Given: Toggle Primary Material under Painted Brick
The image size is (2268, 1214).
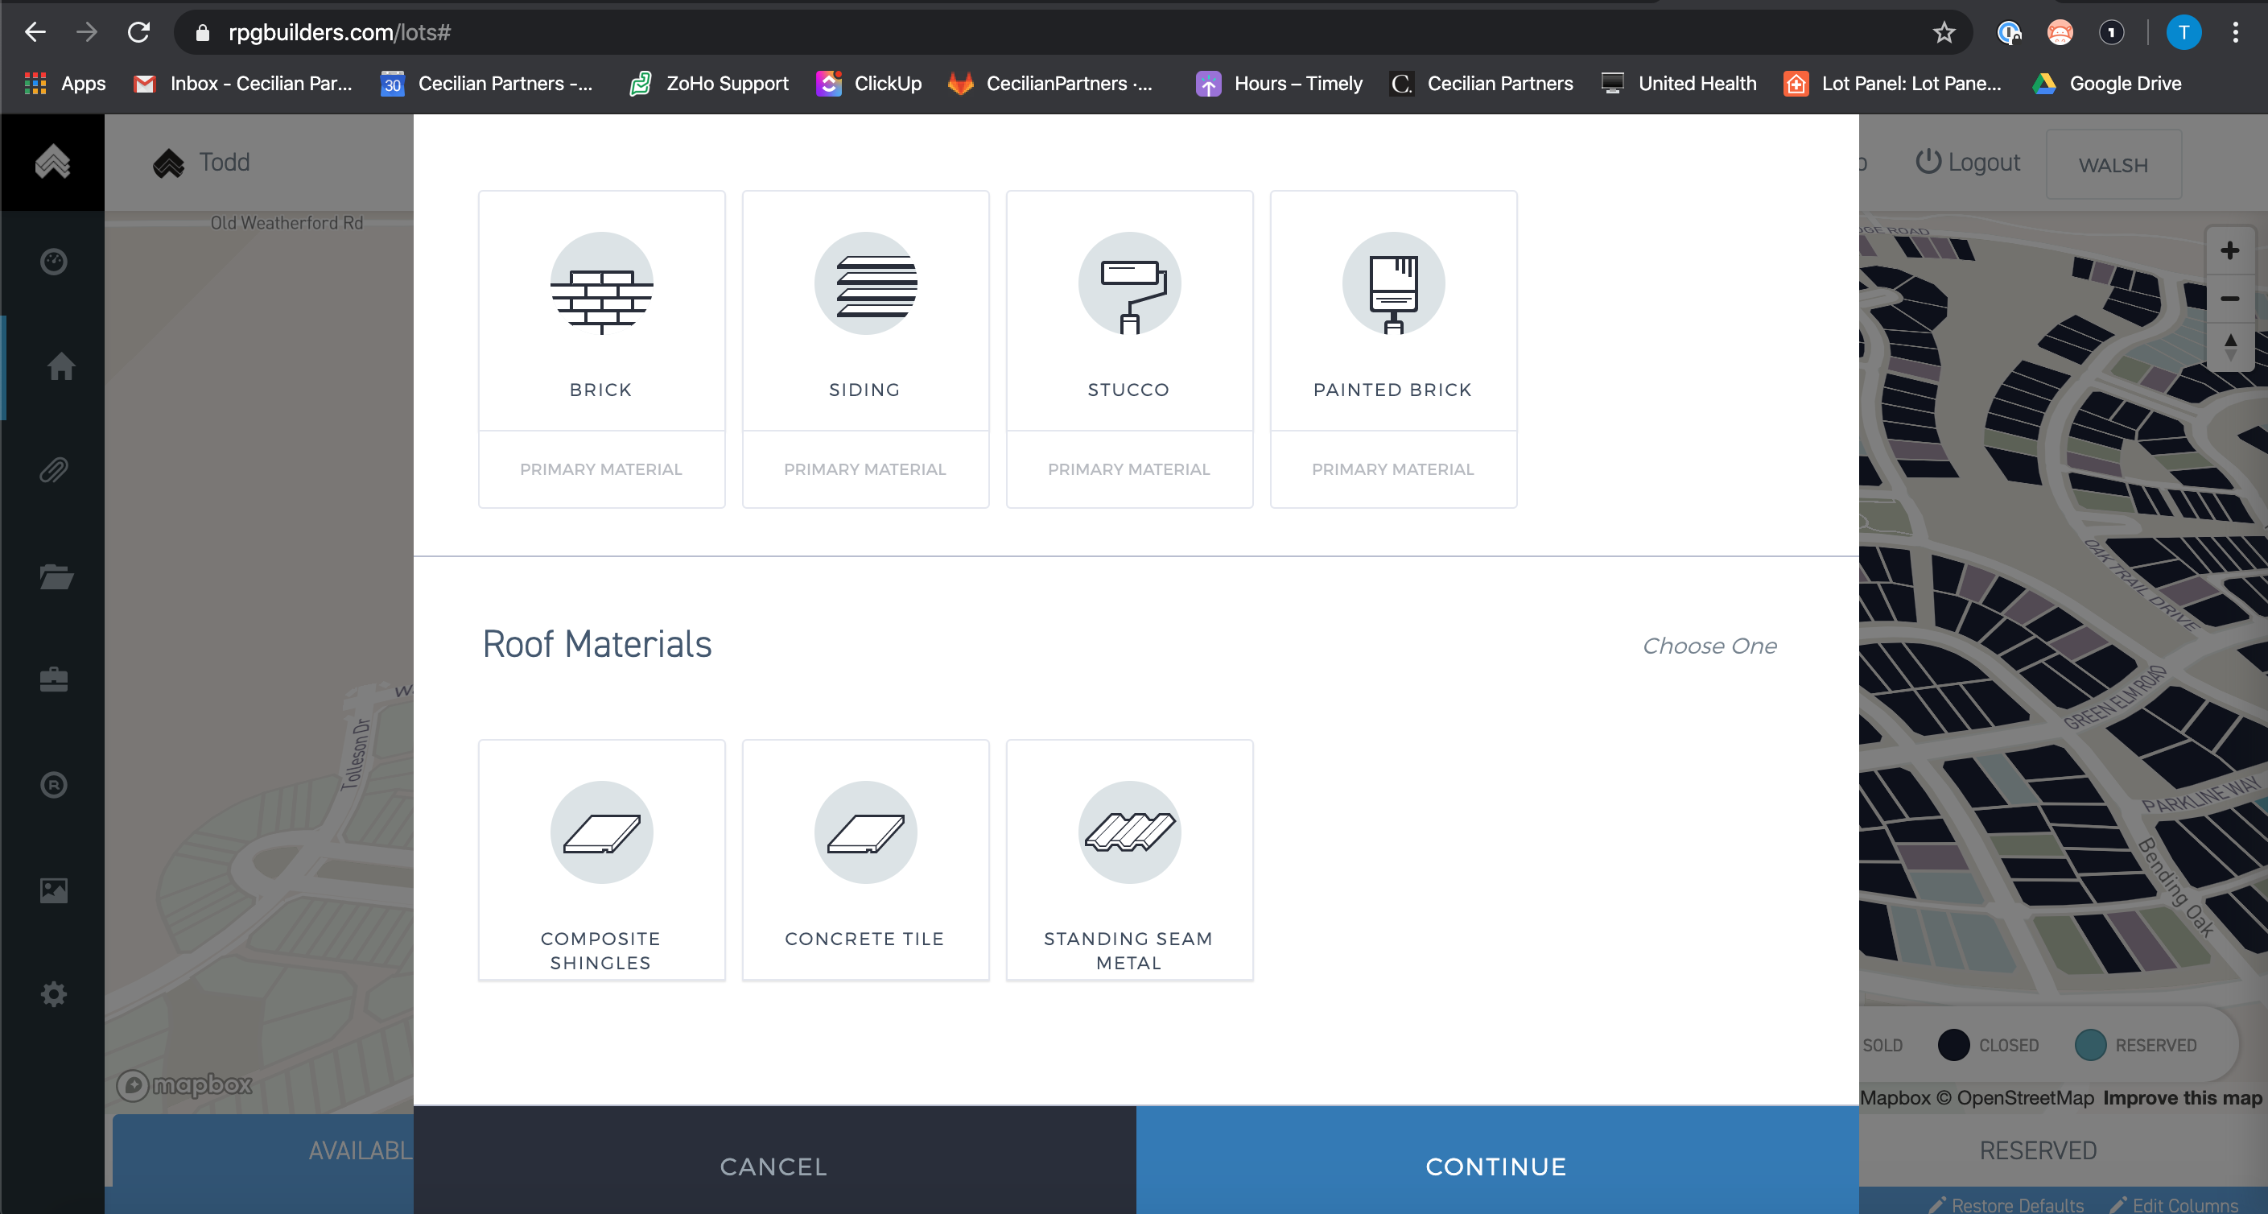Looking at the screenshot, I should point(1393,469).
